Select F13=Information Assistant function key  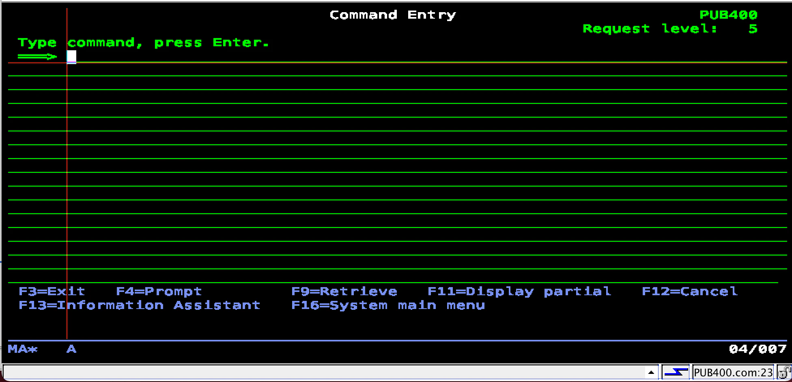(x=140, y=305)
